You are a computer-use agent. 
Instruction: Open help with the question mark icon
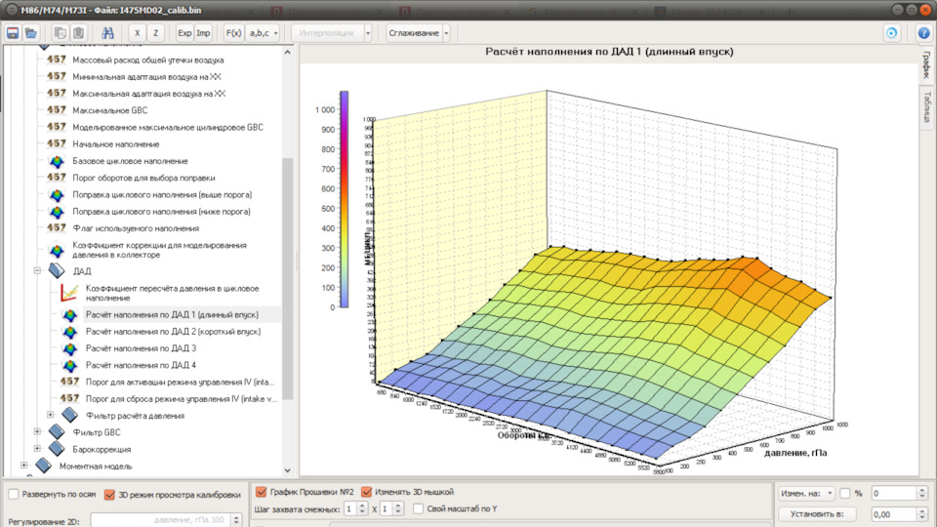tap(924, 33)
